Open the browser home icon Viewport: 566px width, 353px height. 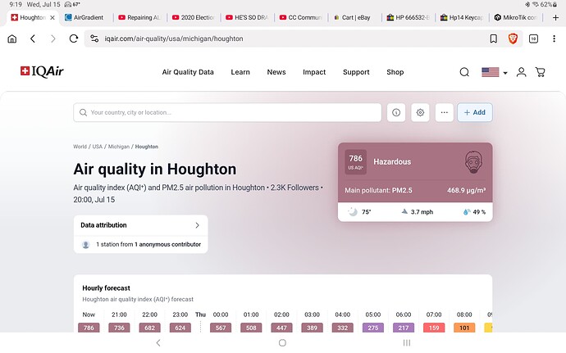(x=12, y=38)
